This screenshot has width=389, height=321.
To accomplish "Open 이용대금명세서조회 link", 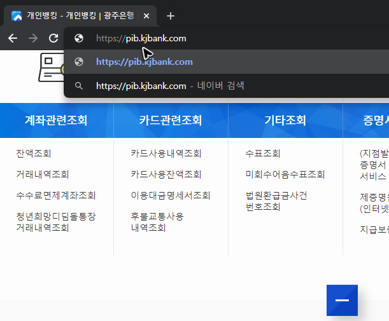I will [x=171, y=195].
